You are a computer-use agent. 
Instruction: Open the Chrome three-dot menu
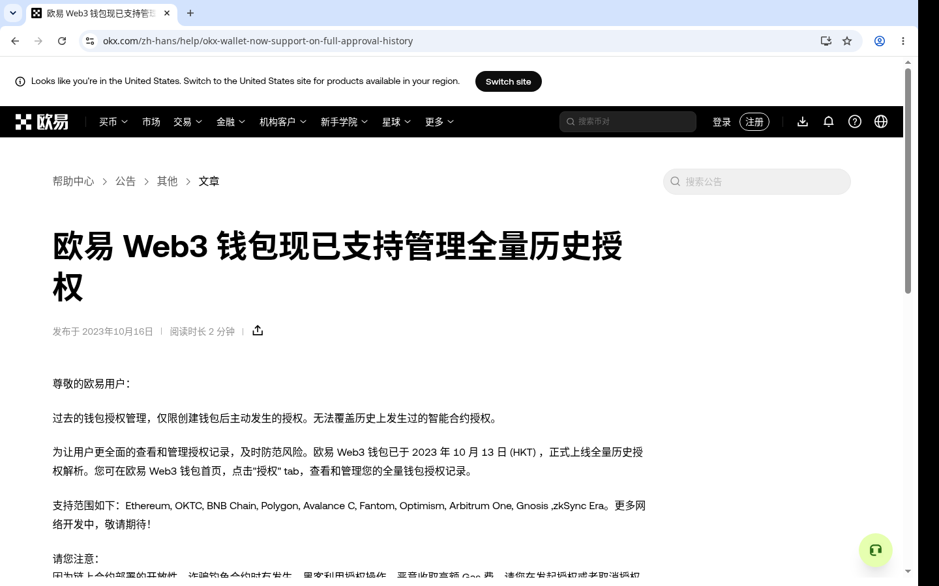903,41
